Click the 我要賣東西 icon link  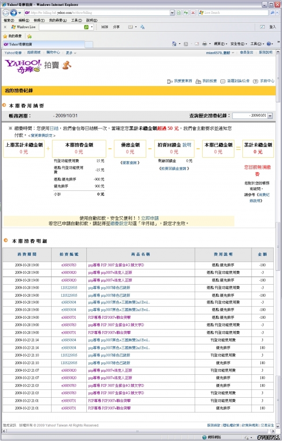180,81
